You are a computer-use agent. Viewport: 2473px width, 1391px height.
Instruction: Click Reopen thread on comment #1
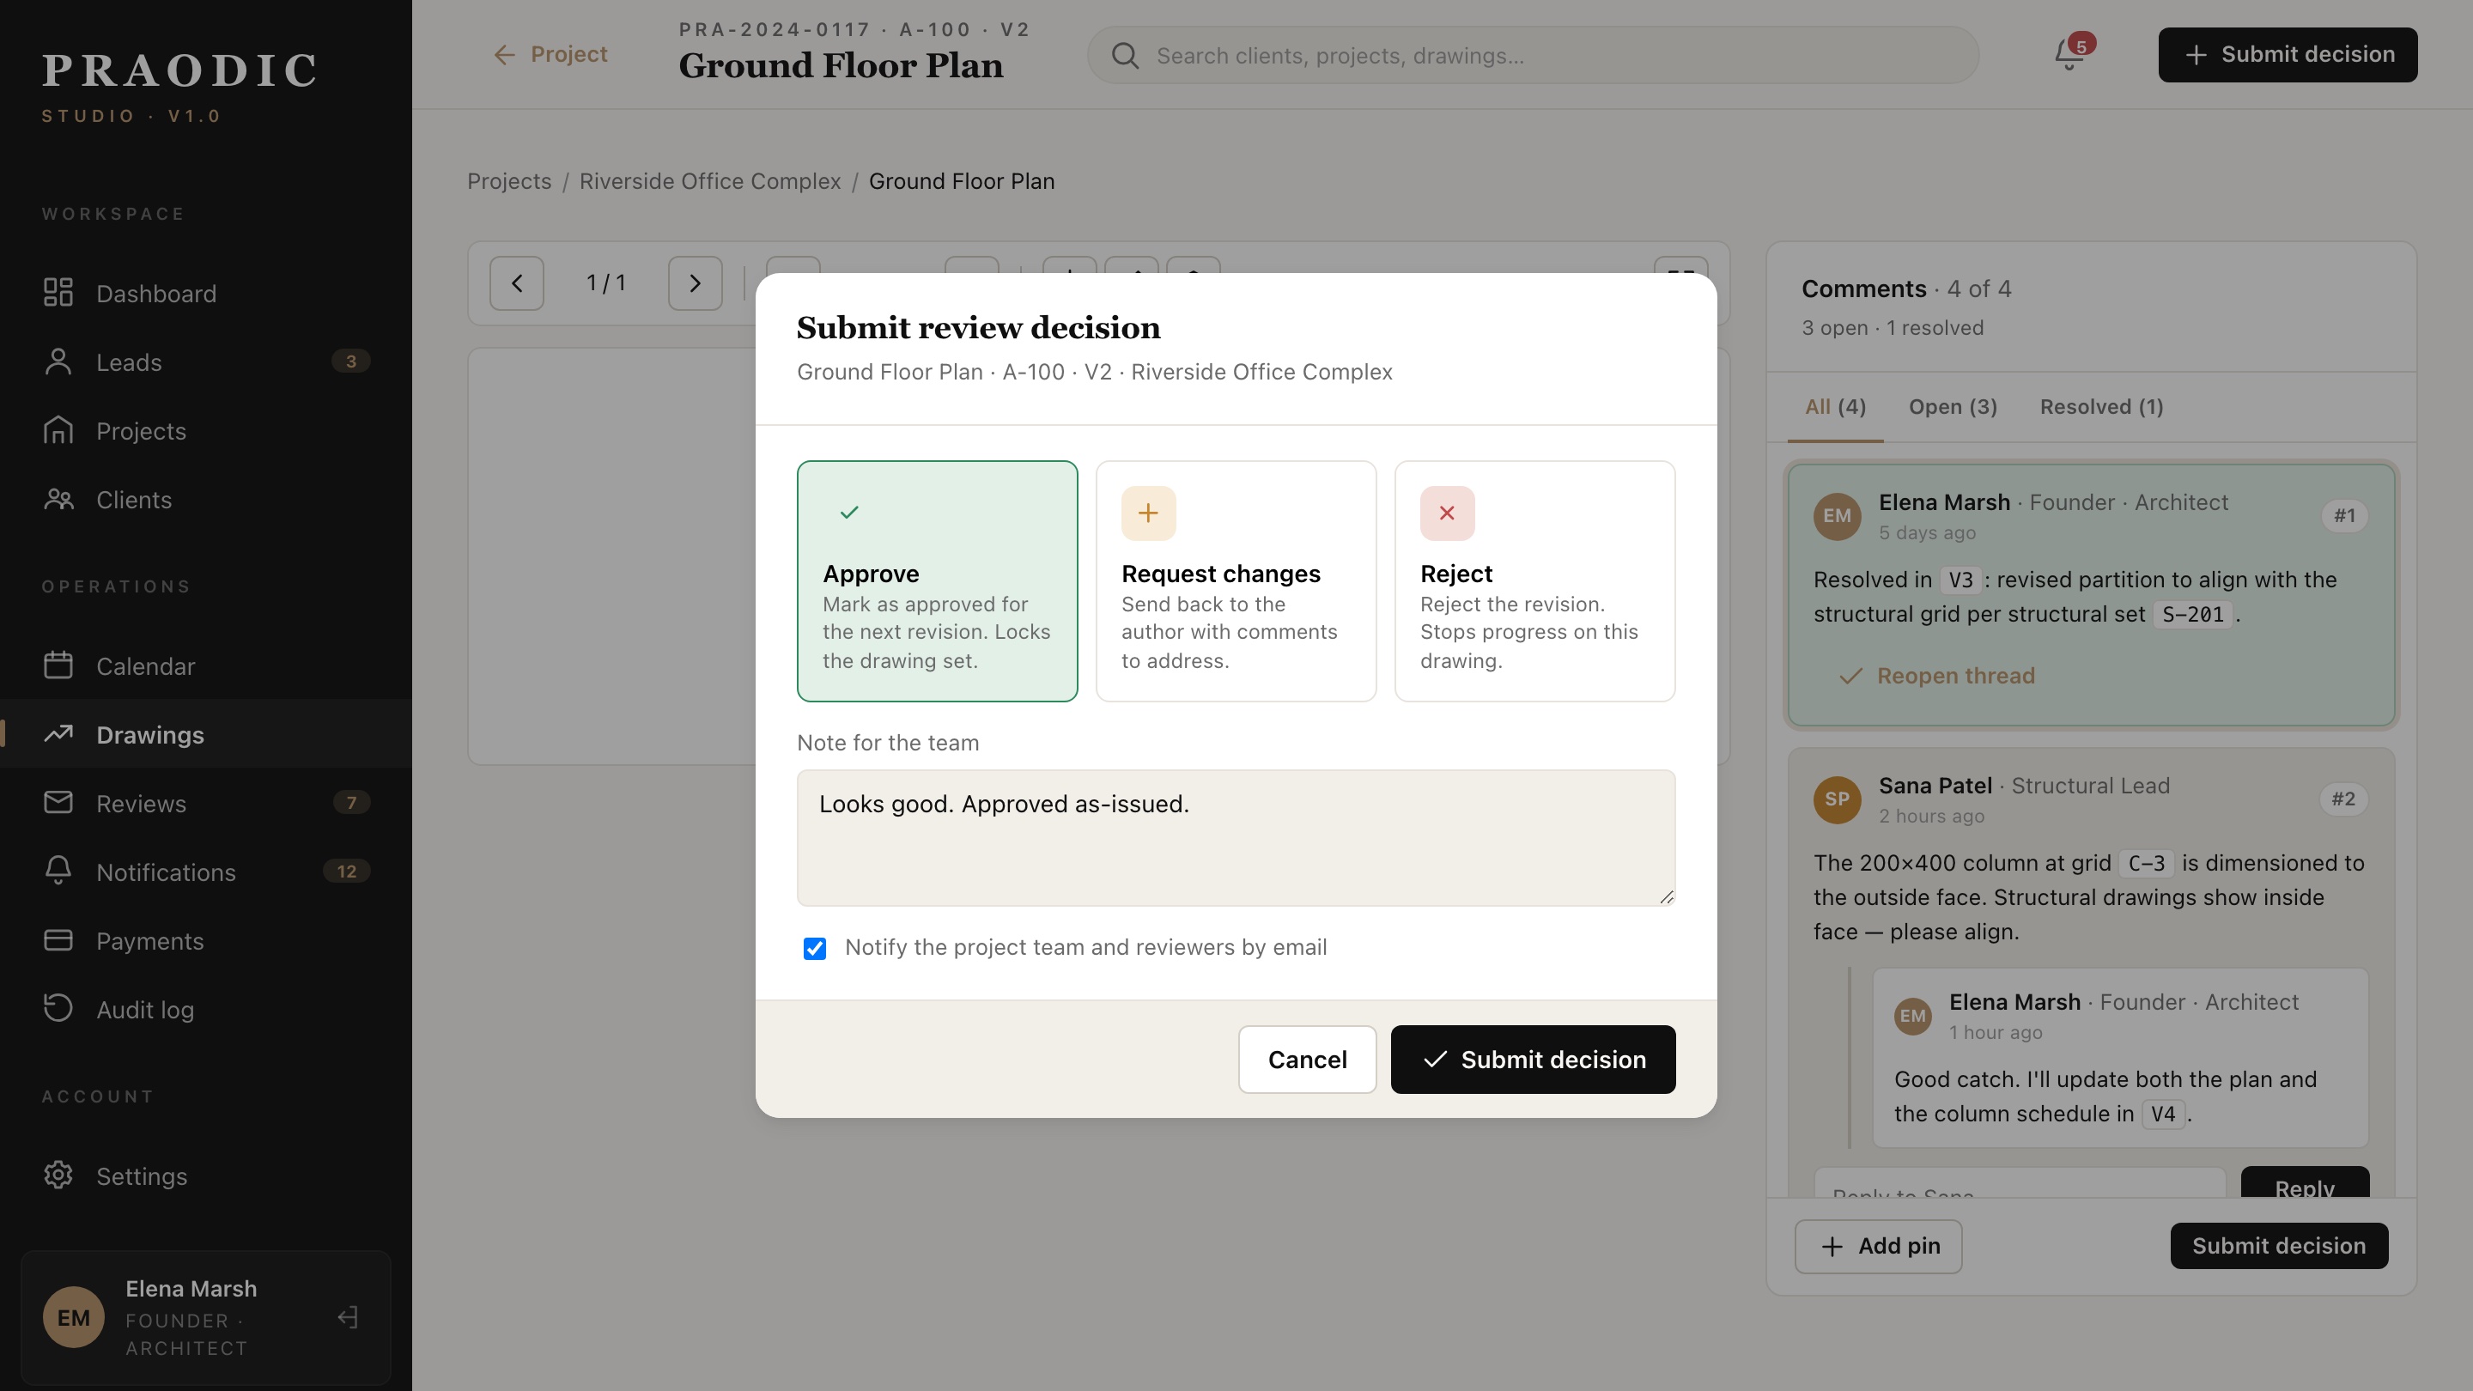1937,676
